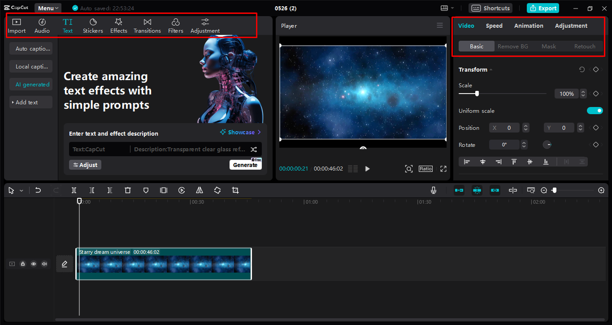Open the Stickers panel
612x325 pixels.
point(93,26)
